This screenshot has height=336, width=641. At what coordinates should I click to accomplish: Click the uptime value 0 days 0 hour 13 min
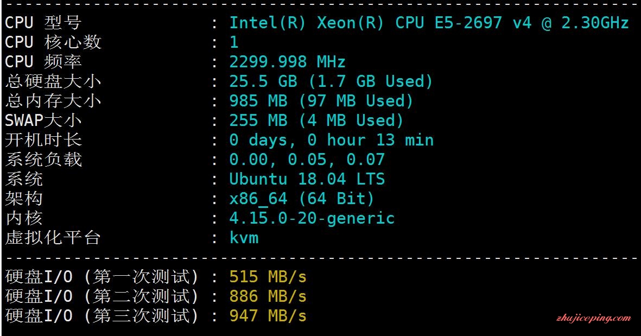pos(332,140)
